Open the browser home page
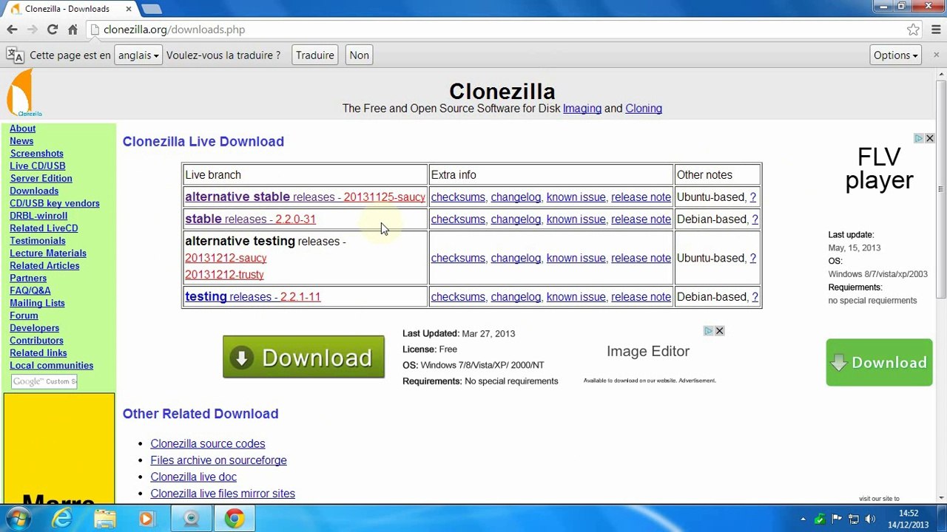The height and width of the screenshot is (532, 947). click(x=73, y=30)
